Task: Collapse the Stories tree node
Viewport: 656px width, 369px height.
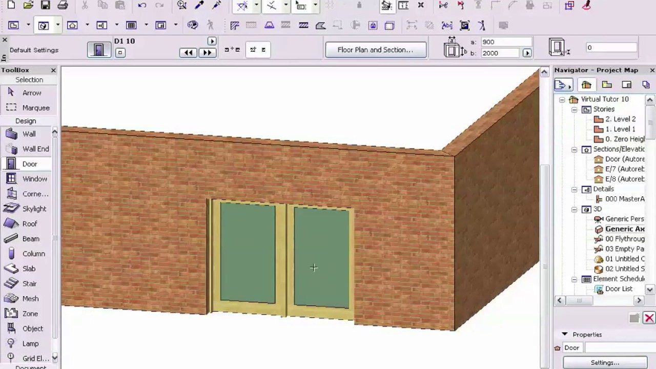Action: pyautogui.click(x=574, y=110)
